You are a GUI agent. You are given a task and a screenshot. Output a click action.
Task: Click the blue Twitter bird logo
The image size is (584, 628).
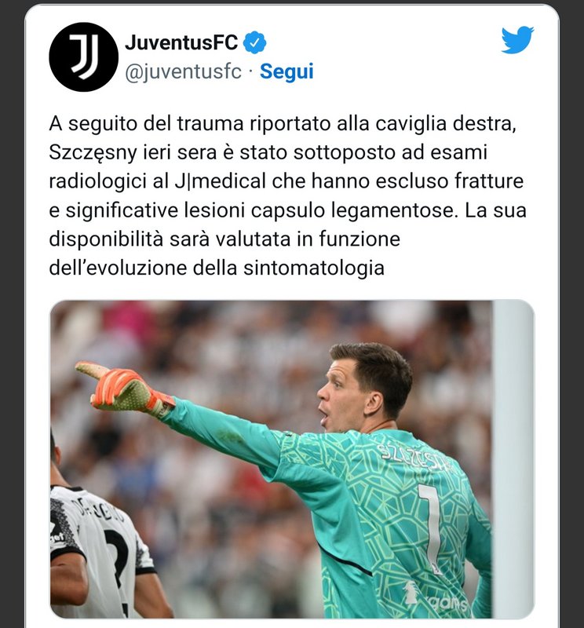coord(517,40)
